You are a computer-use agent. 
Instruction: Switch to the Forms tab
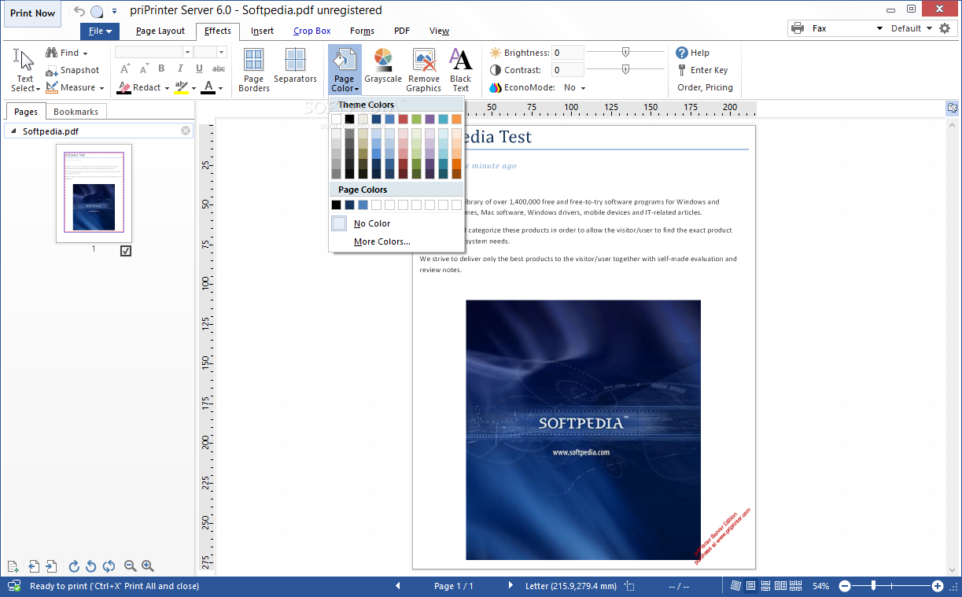(x=363, y=31)
